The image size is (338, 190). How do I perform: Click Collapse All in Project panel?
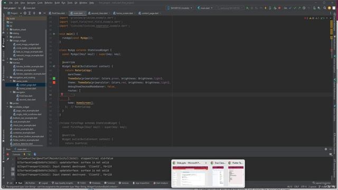point(34,13)
